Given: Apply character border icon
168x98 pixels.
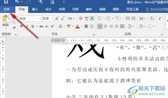Looking at the screenshot, I should 92,18.
